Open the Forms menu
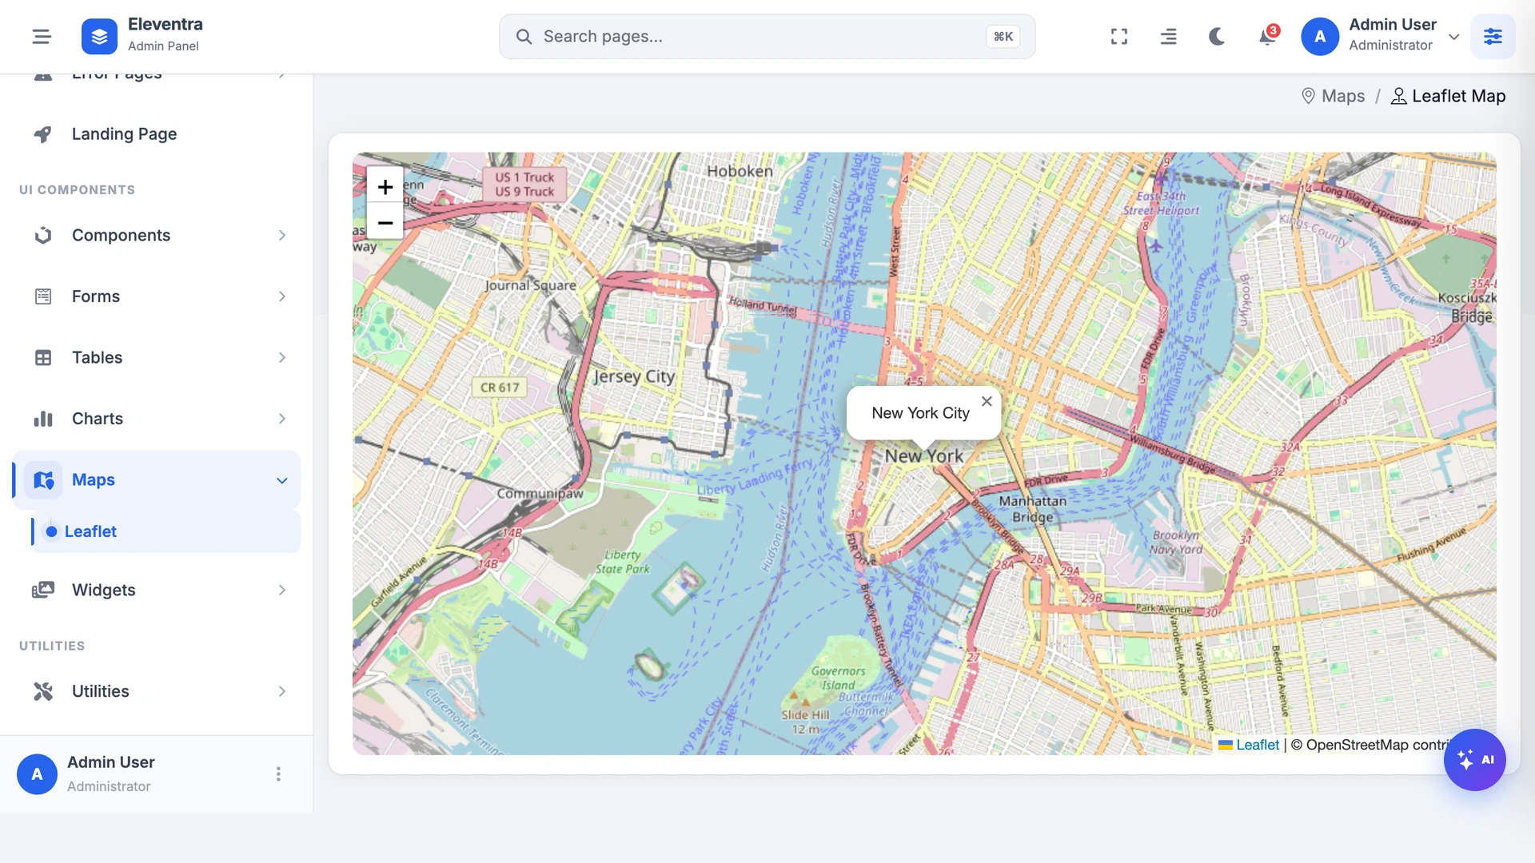The image size is (1535, 863). [x=157, y=296]
